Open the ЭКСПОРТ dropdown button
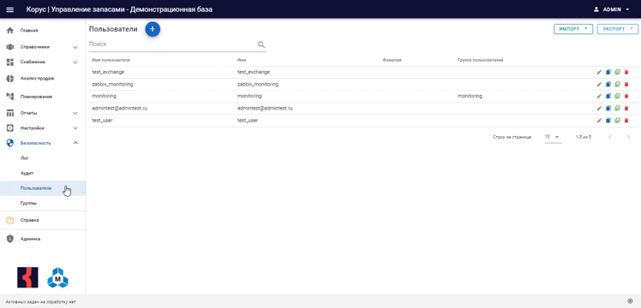The image size is (641, 308). tap(618, 29)
